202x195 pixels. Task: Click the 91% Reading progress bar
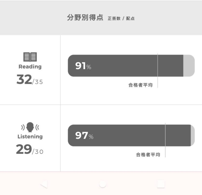coord(131,66)
